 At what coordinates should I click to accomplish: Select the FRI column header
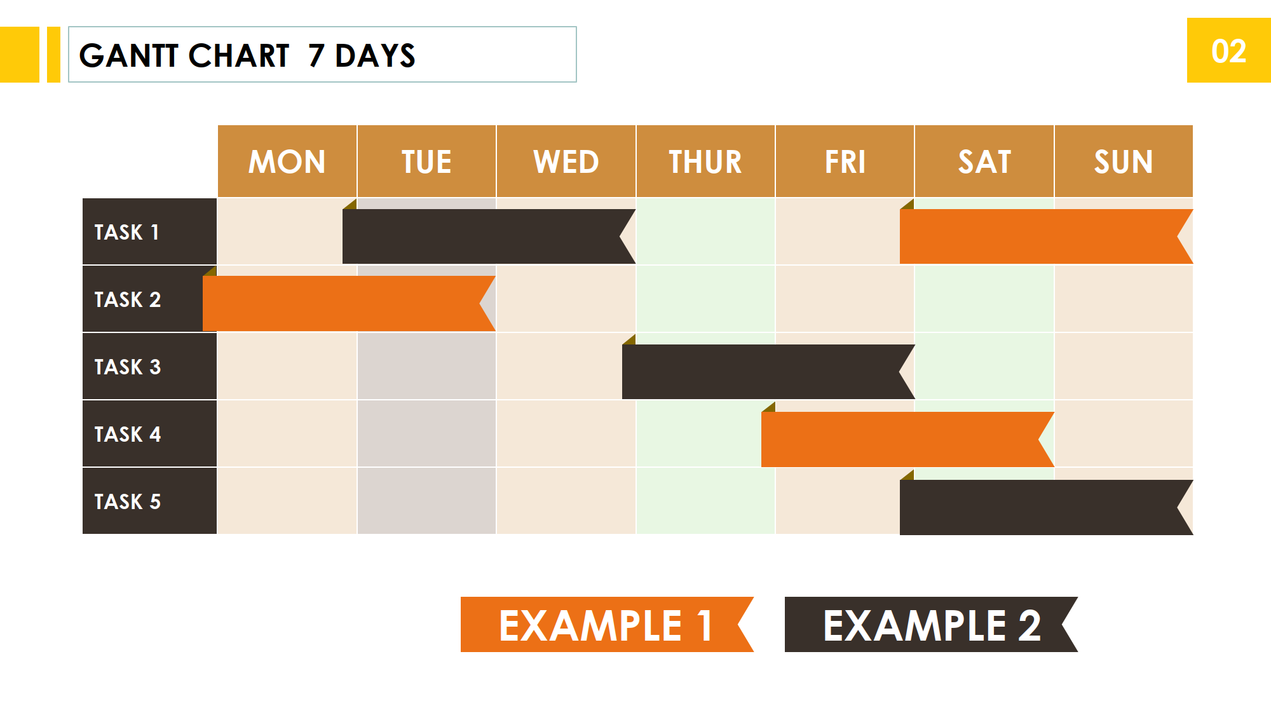pyautogui.click(x=845, y=161)
